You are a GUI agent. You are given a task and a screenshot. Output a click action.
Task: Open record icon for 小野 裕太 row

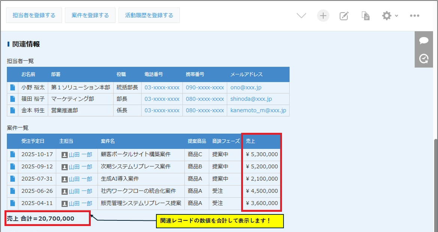[13, 88]
